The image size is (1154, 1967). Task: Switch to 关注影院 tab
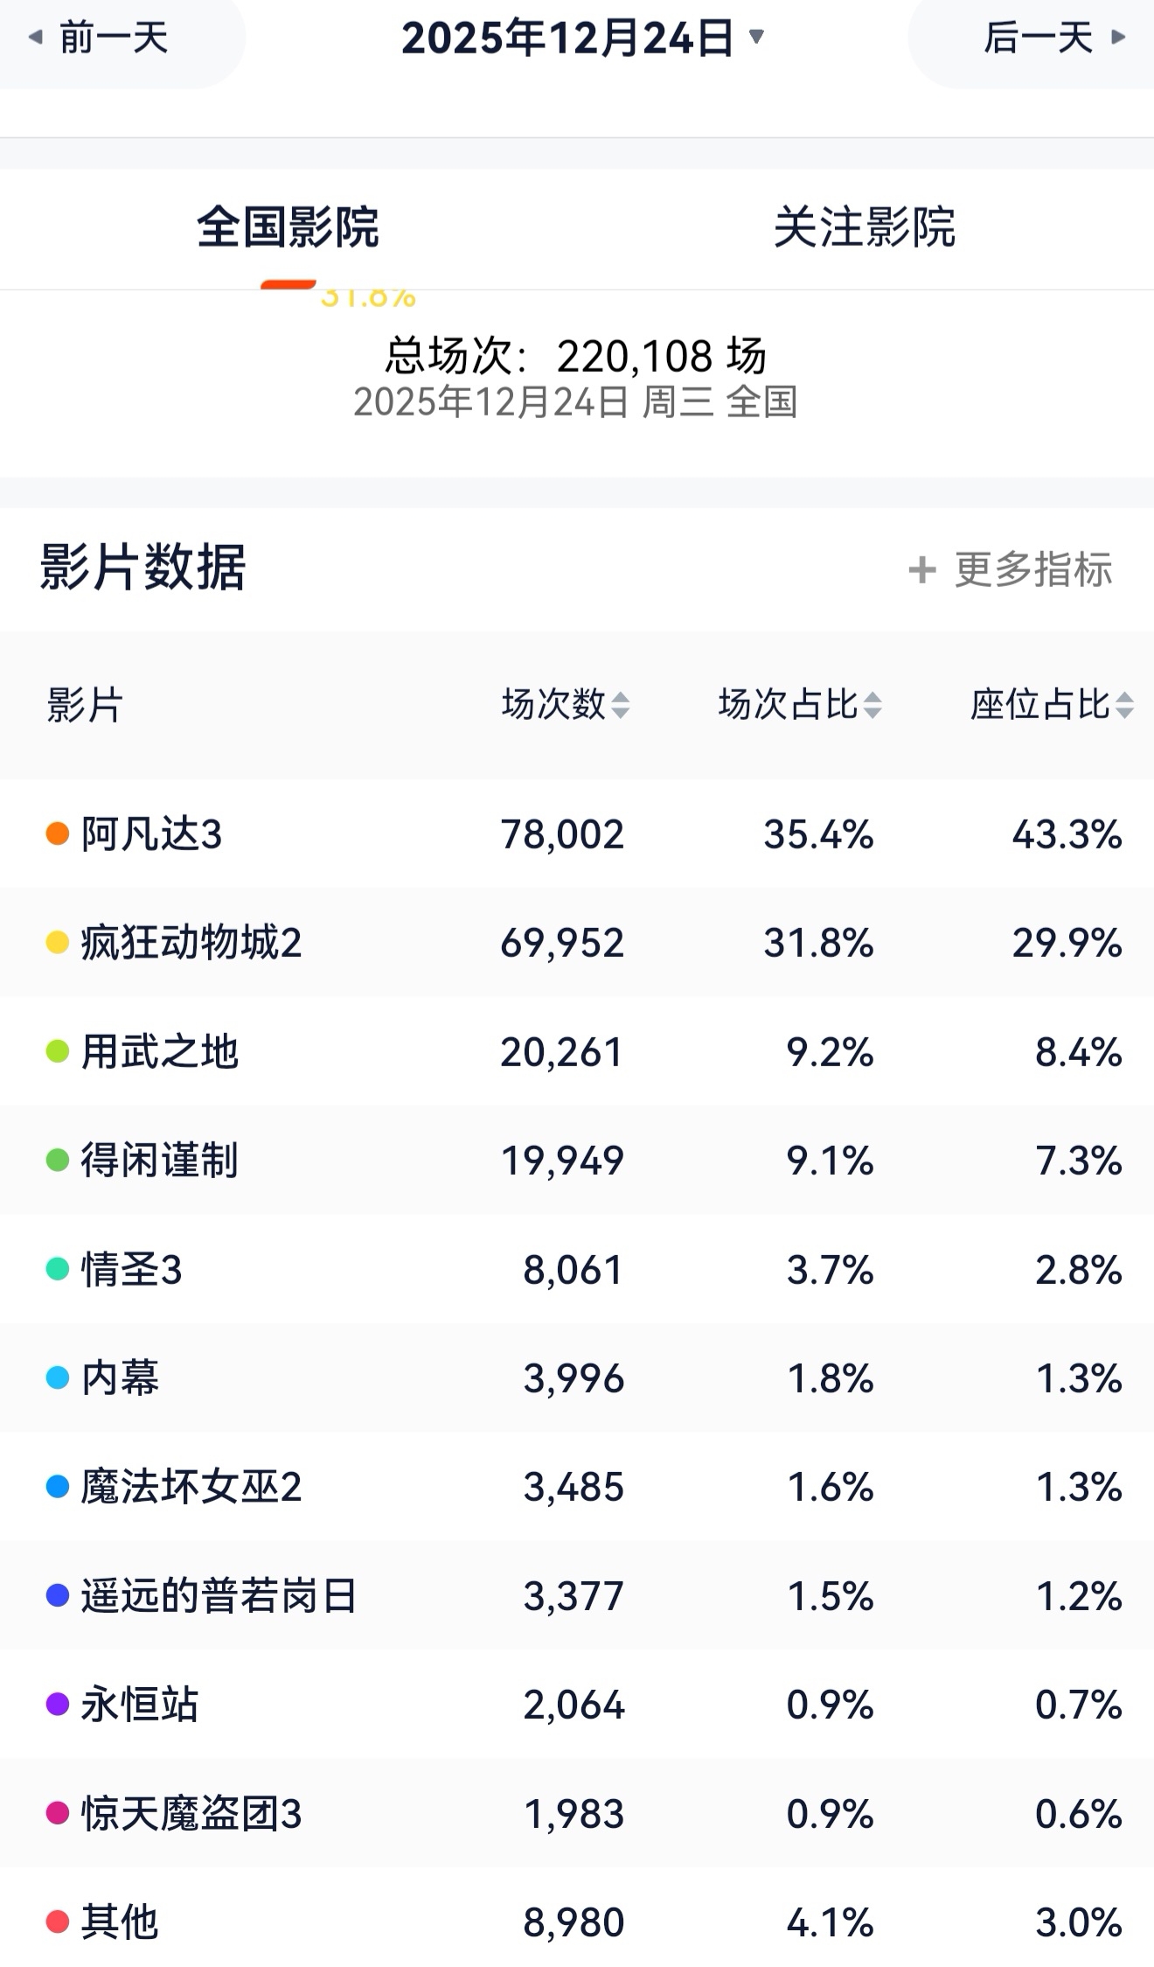(x=865, y=228)
